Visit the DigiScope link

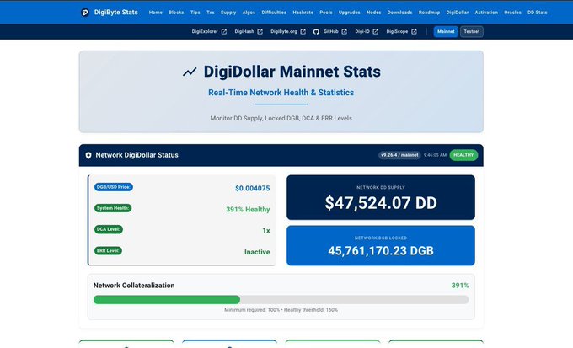coord(397,32)
